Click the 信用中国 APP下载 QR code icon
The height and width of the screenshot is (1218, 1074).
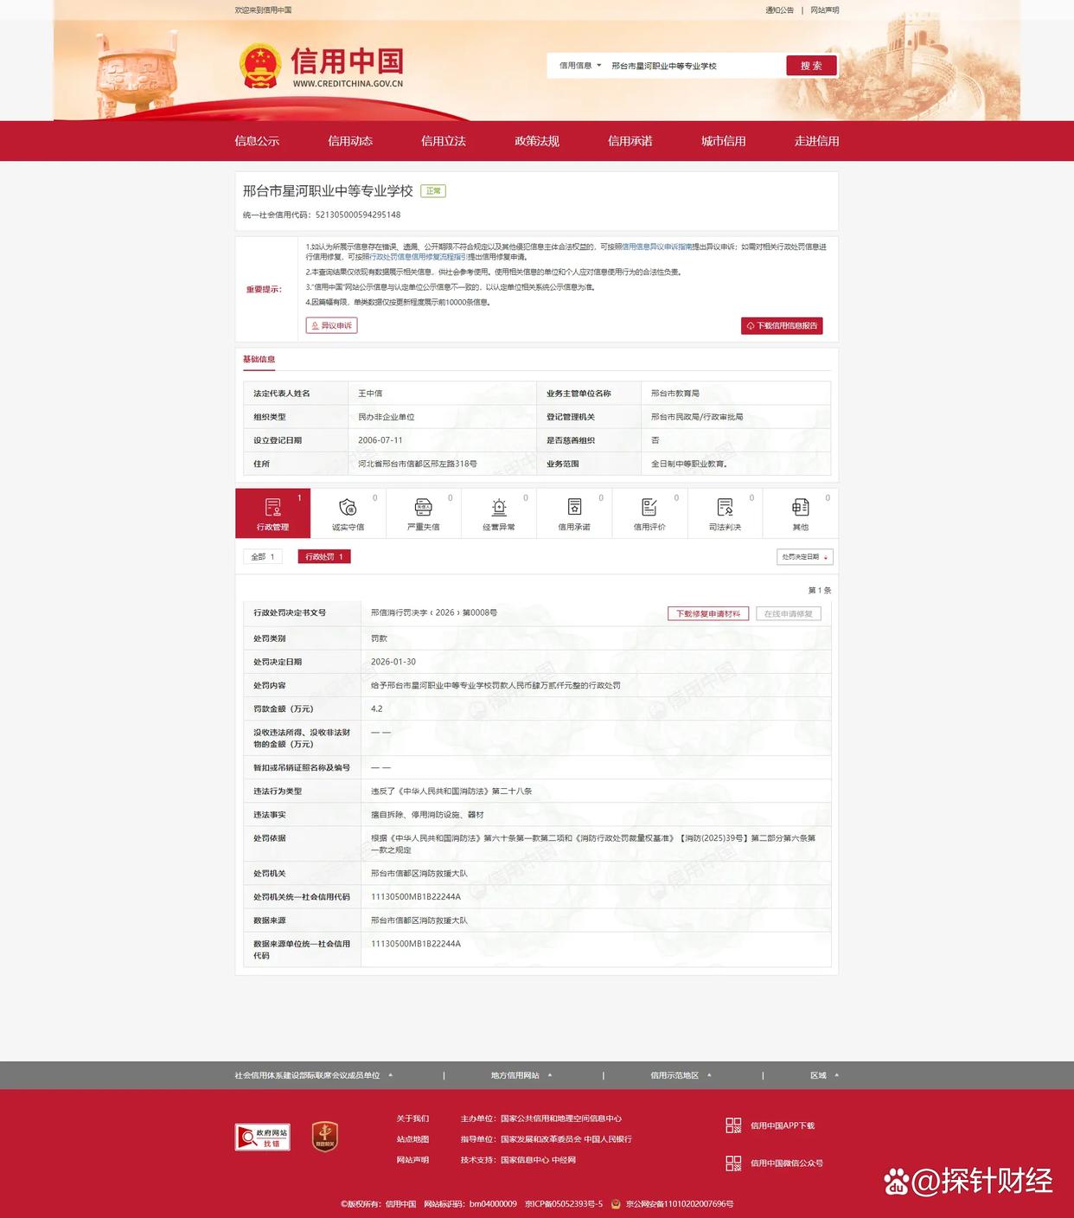pos(733,1125)
